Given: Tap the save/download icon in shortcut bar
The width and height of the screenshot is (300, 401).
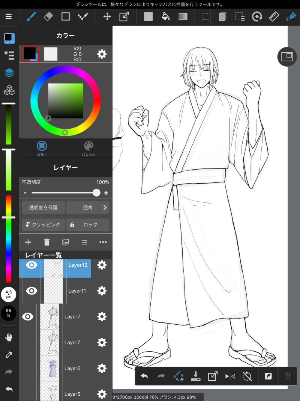Looking at the screenshot, I should coord(195,376).
